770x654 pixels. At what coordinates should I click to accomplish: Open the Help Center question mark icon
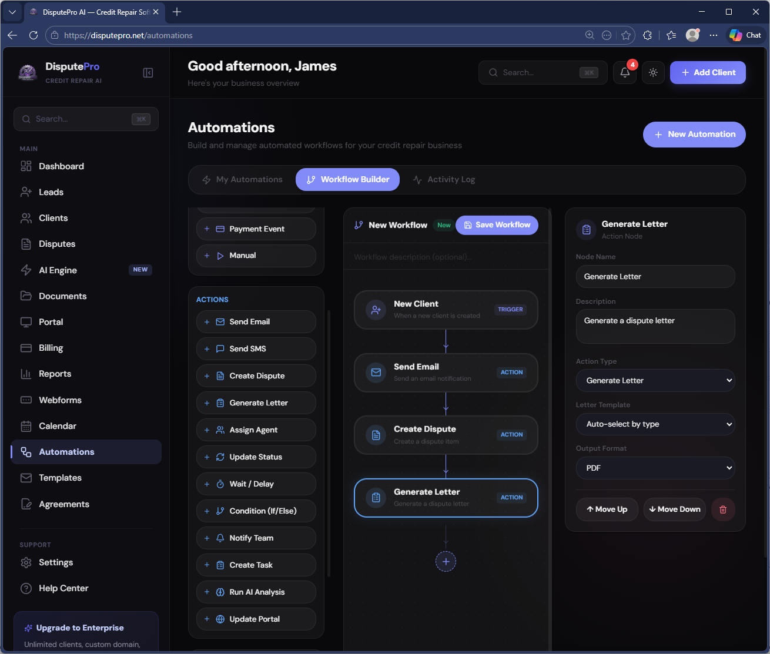pos(26,588)
